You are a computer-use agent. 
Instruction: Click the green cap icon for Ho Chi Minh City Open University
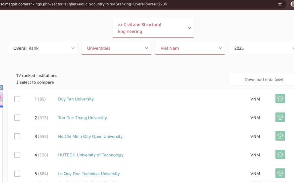(280, 136)
